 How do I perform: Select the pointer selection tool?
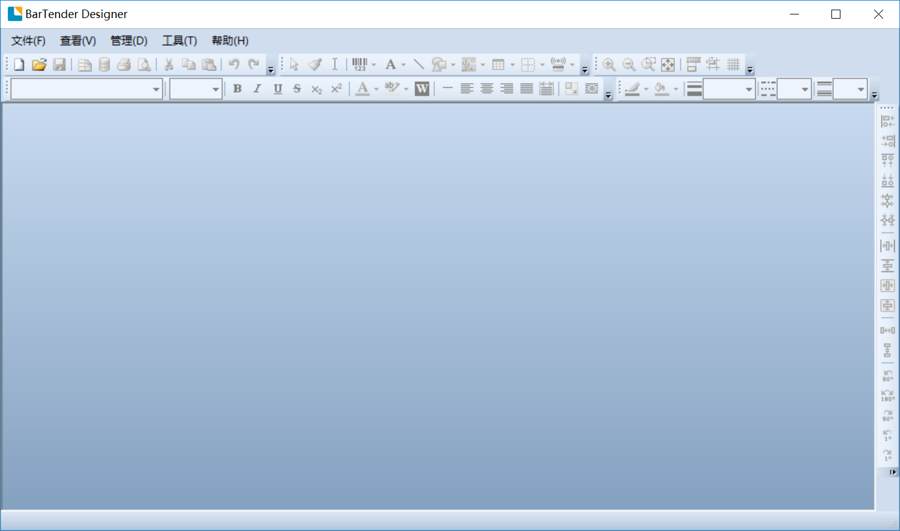click(294, 64)
